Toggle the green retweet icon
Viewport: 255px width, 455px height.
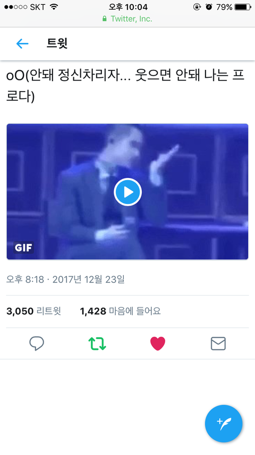pos(97,344)
